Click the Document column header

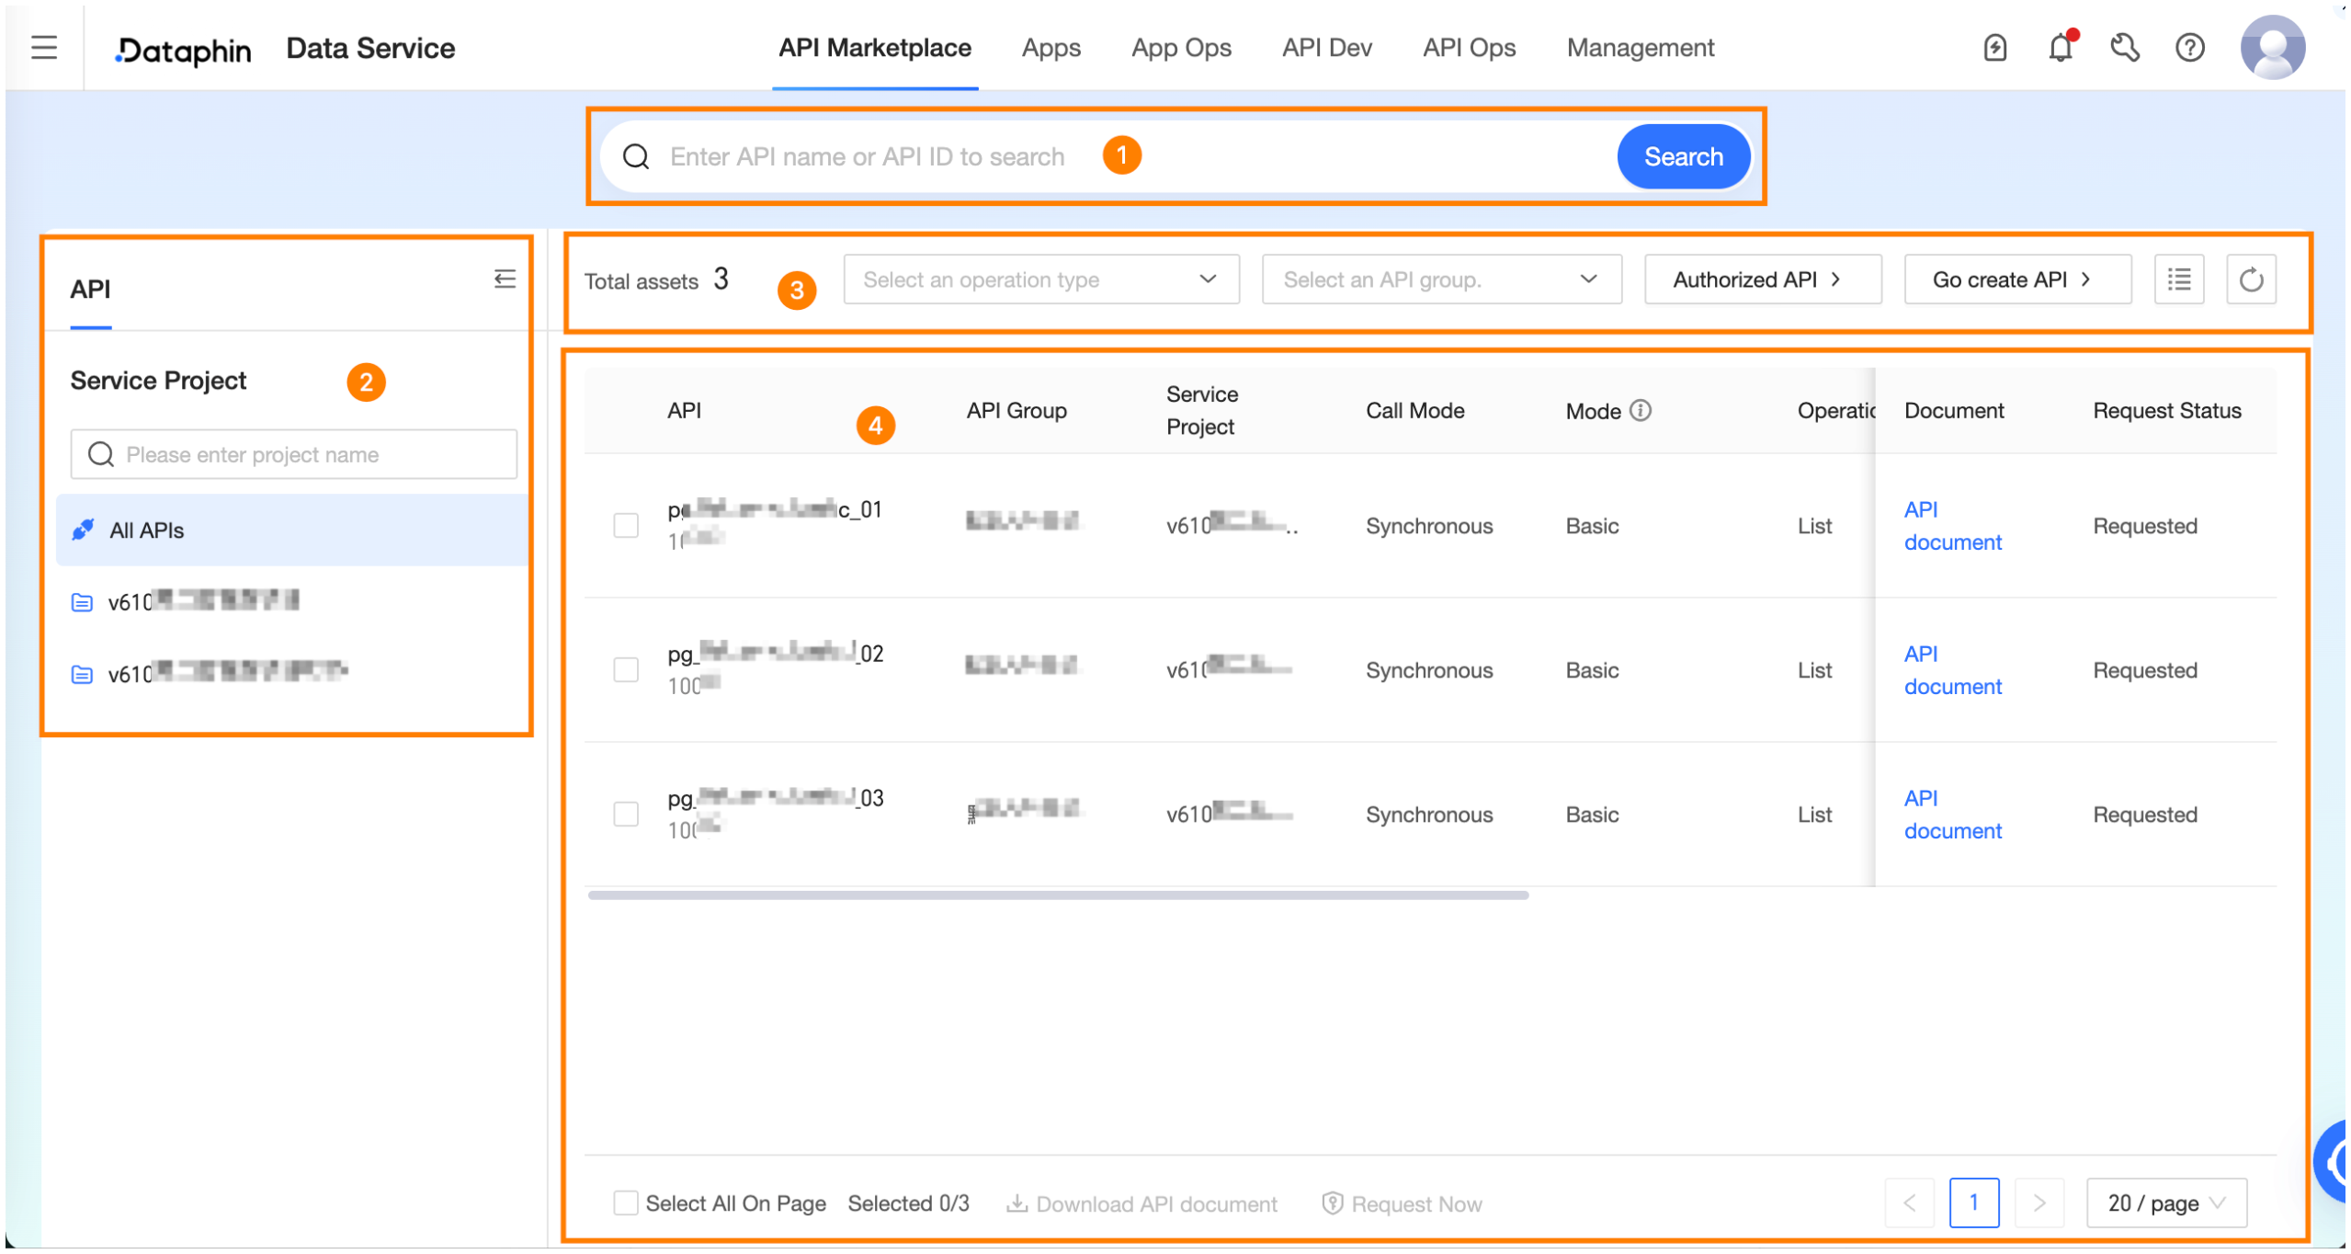pos(1955,411)
